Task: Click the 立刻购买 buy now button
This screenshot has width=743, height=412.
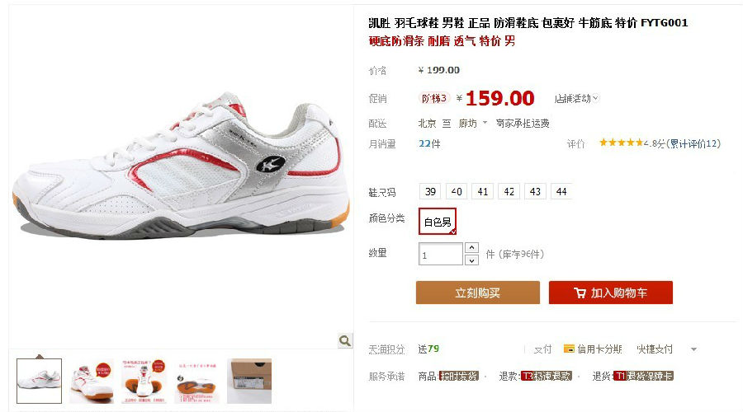Action: [478, 293]
